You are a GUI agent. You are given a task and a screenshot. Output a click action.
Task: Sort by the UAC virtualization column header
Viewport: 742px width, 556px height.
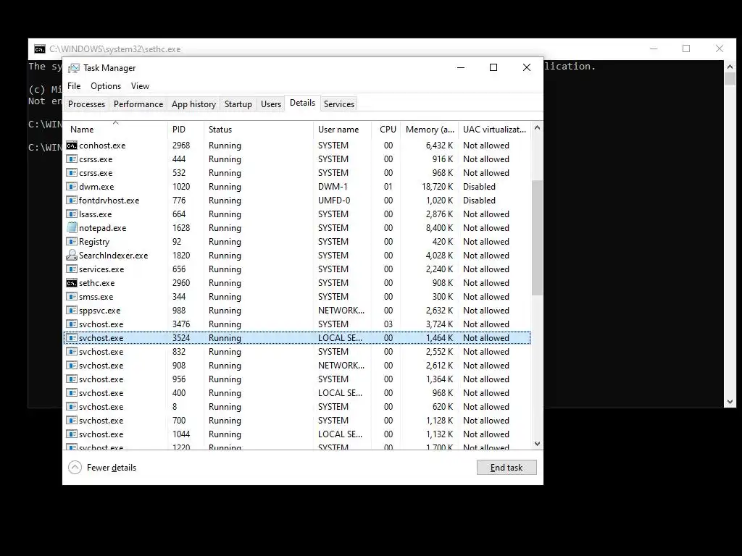coord(494,129)
